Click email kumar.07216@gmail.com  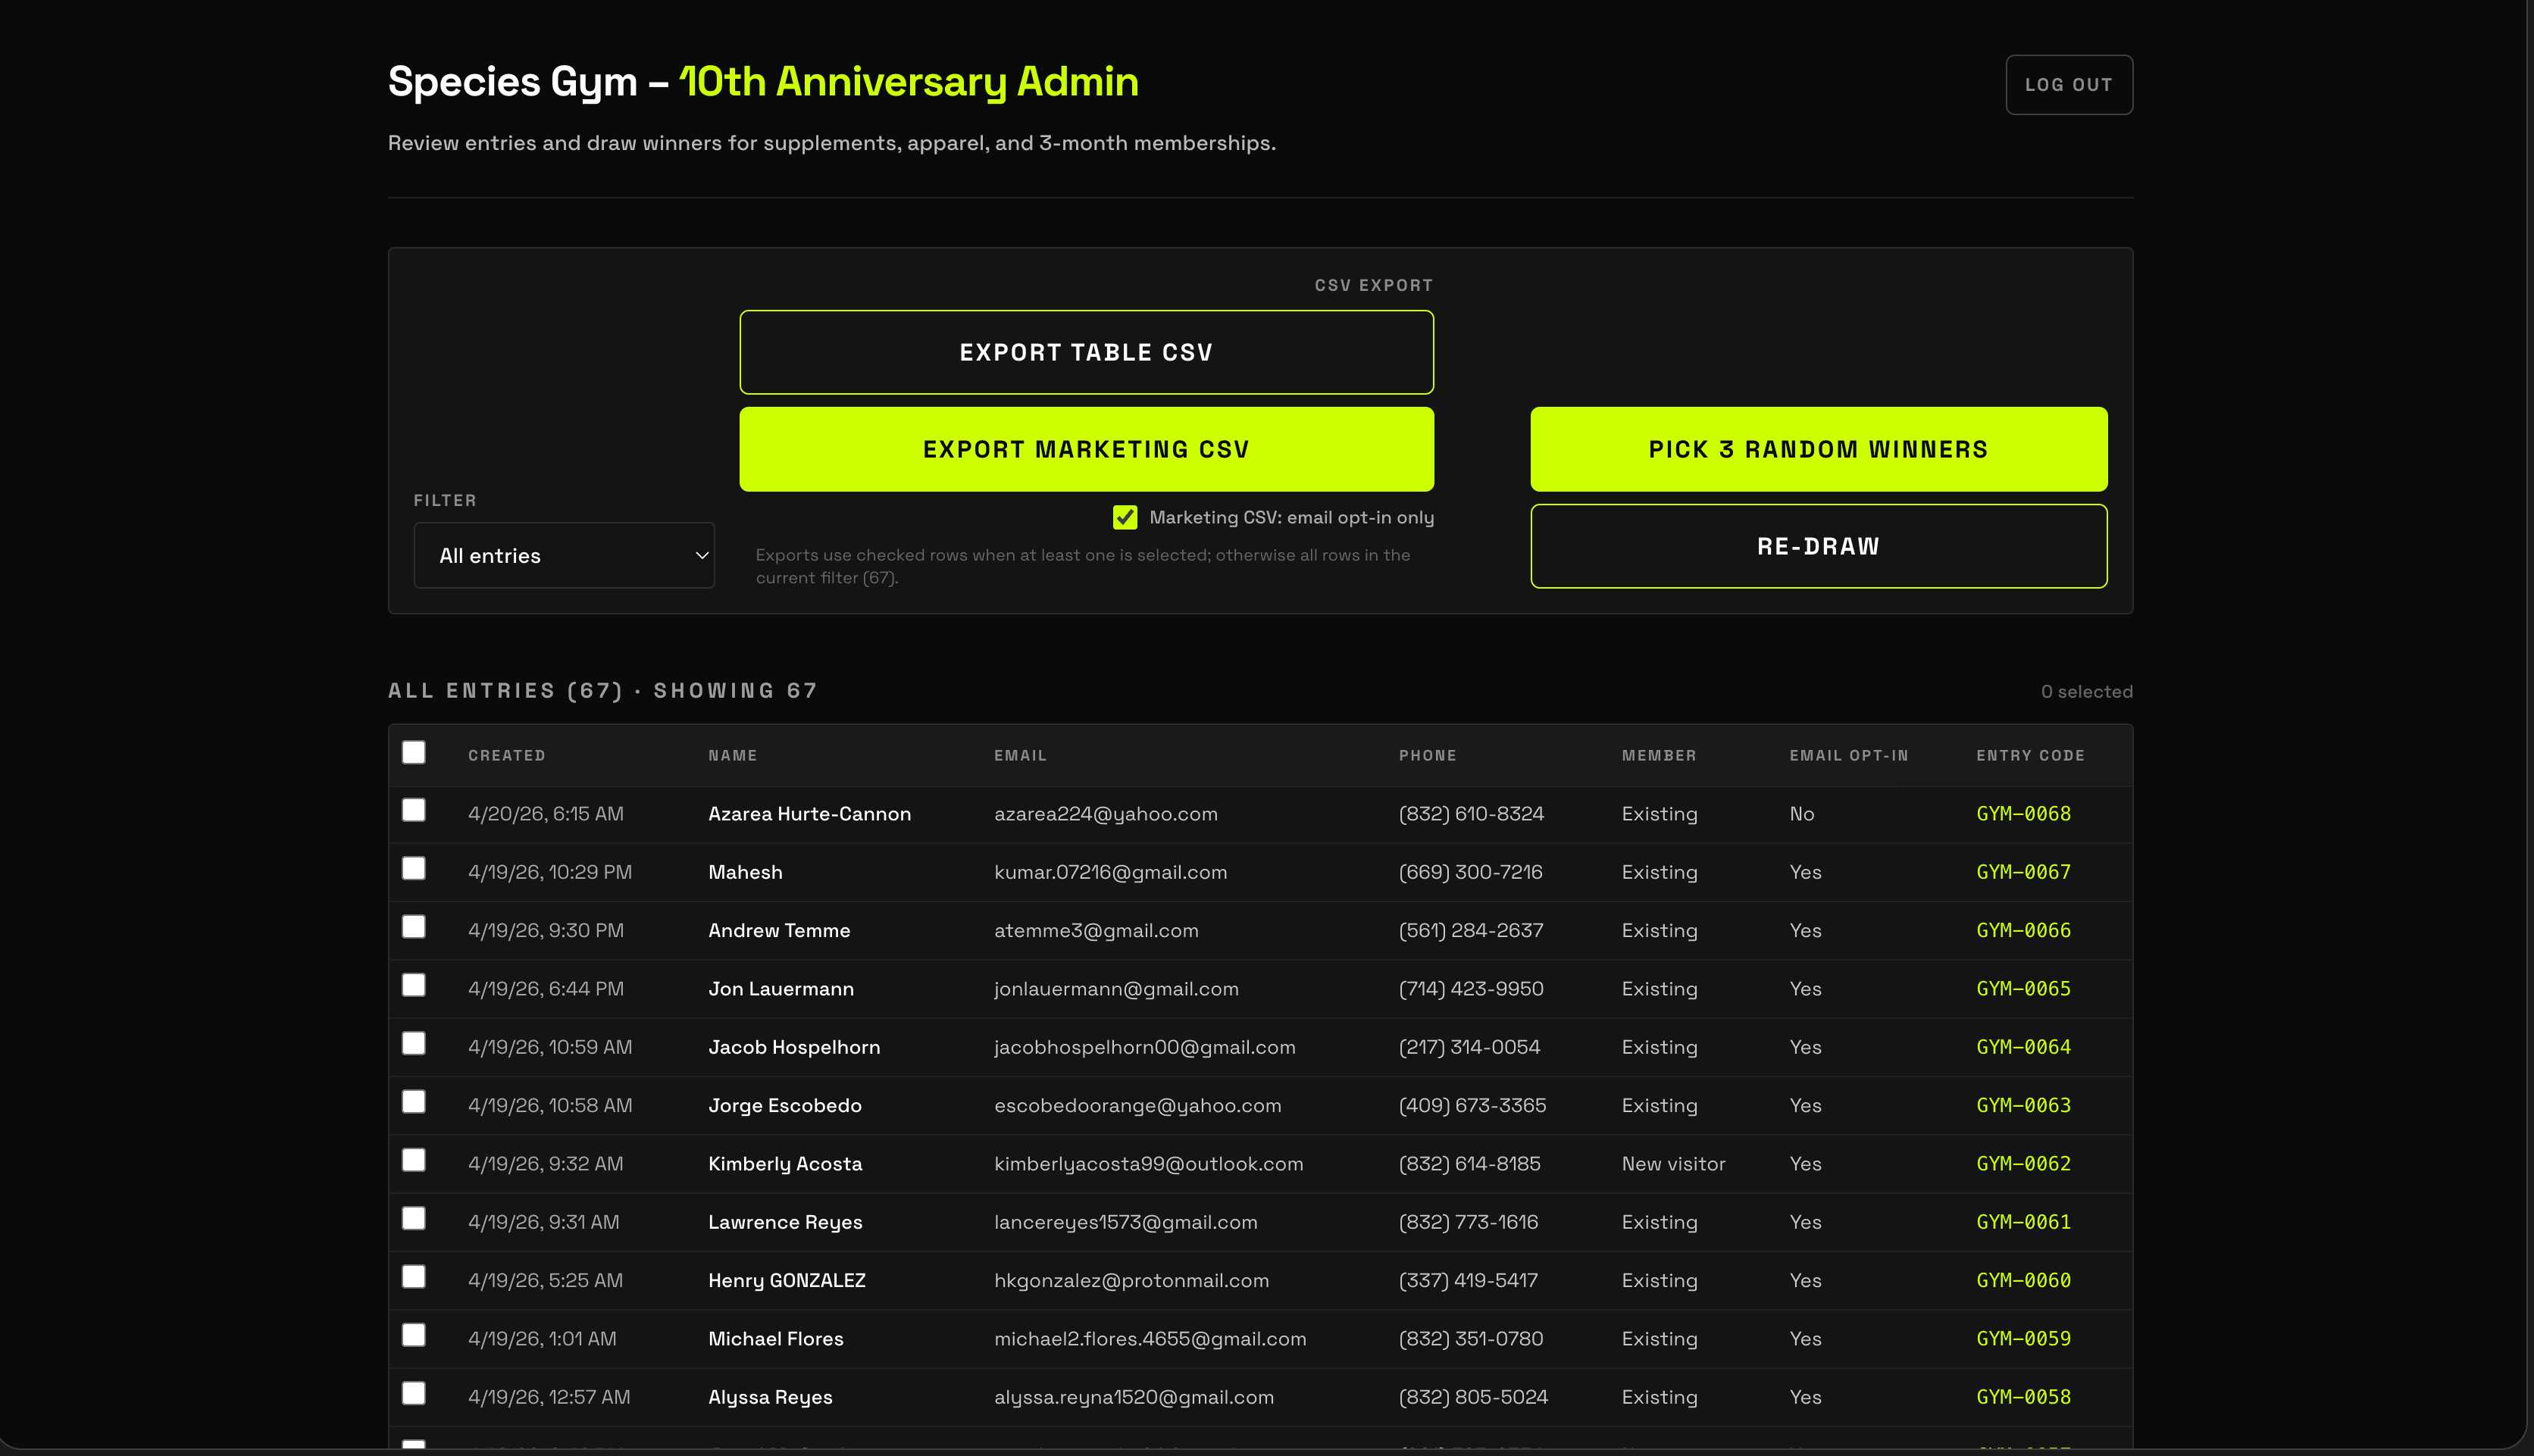[1110, 872]
